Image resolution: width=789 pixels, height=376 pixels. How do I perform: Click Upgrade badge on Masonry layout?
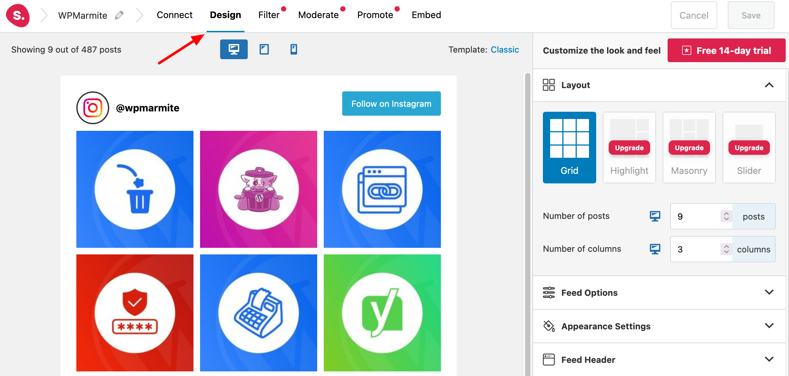pos(689,148)
